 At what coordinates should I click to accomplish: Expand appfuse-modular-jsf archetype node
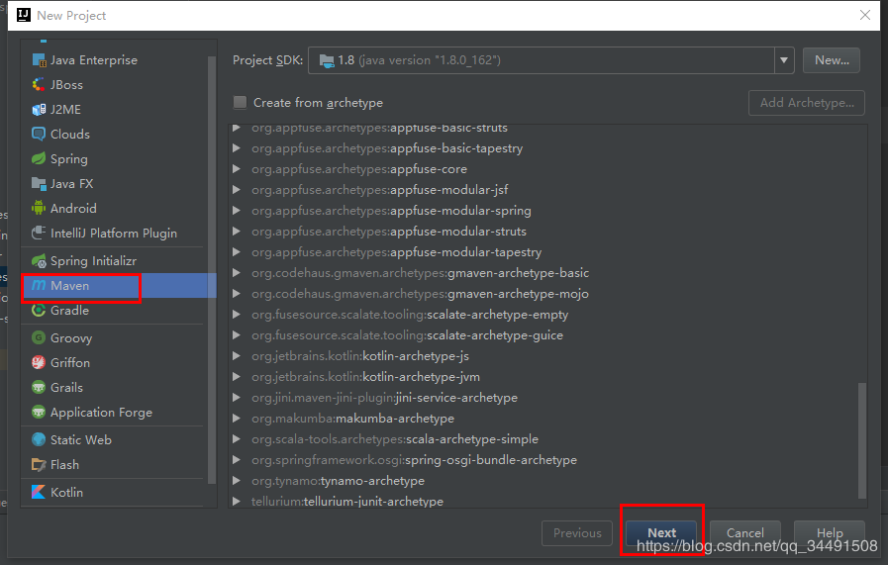237,190
